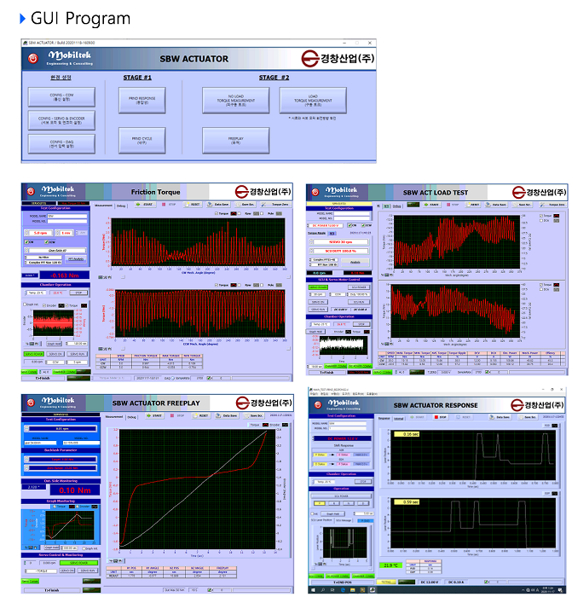Open the SCU DUTY 100.0 % selector
The width and height of the screenshot is (572, 597).
pyautogui.click(x=341, y=252)
